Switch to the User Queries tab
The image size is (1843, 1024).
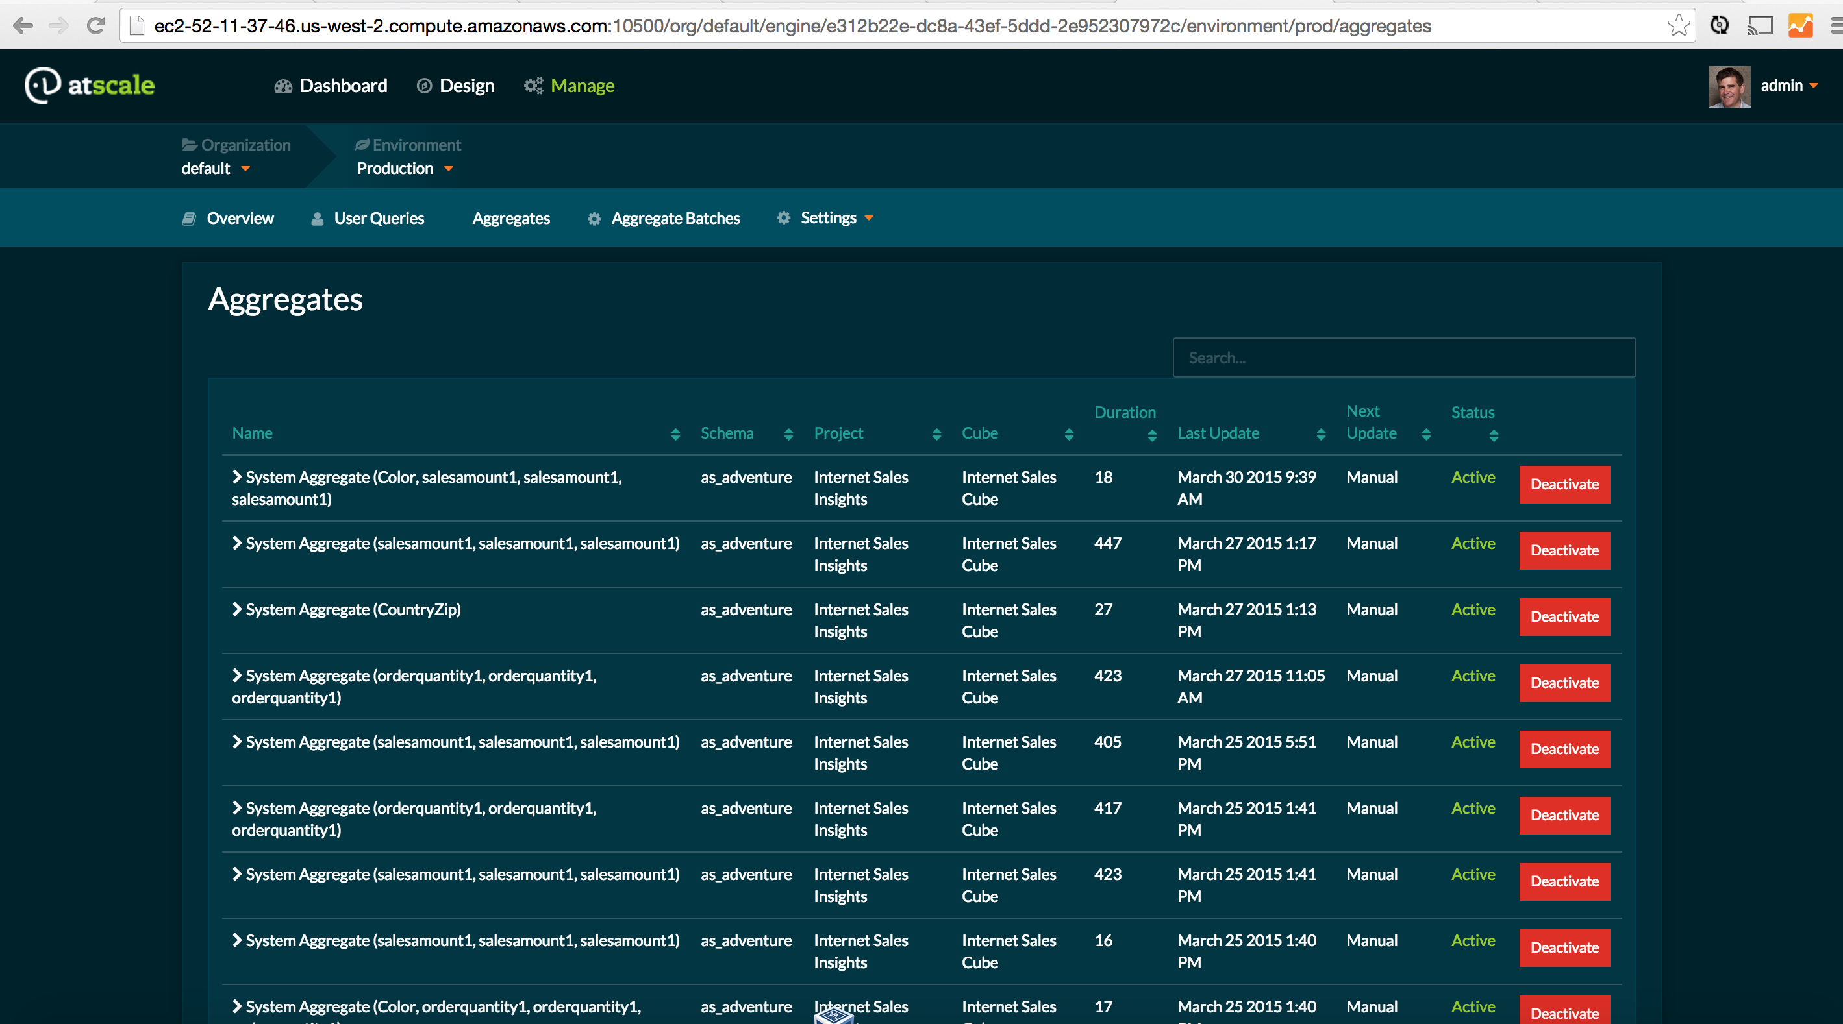pos(379,218)
